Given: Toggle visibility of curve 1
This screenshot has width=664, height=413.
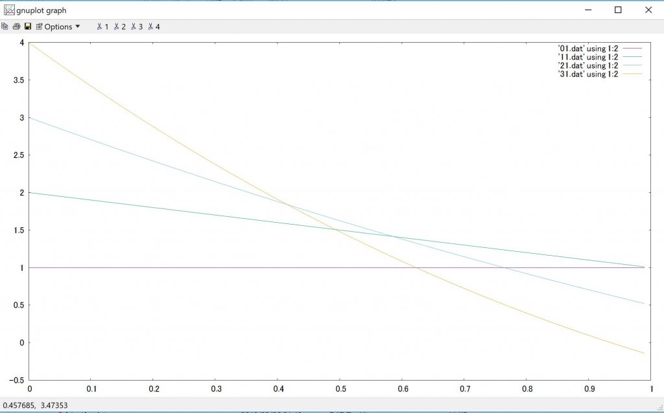Looking at the screenshot, I should tap(102, 27).
